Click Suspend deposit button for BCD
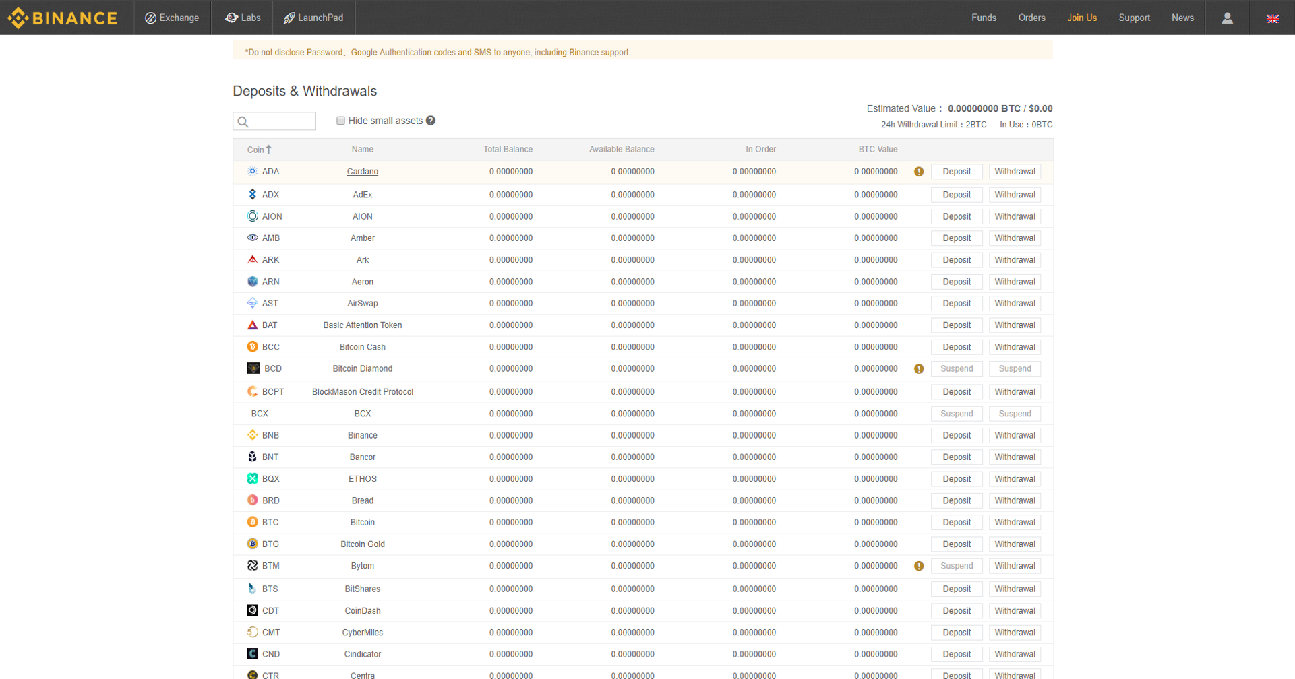 tap(957, 368)
